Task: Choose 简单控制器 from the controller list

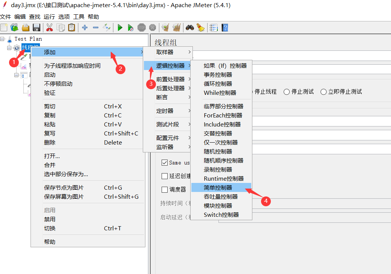Action: (221, 187)
